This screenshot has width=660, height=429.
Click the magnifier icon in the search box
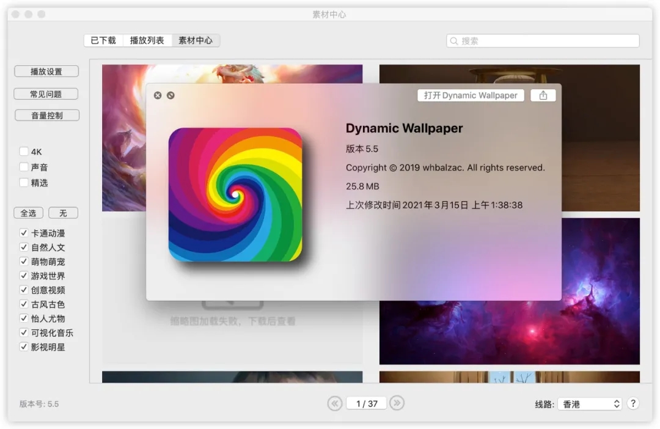[453, 41]
